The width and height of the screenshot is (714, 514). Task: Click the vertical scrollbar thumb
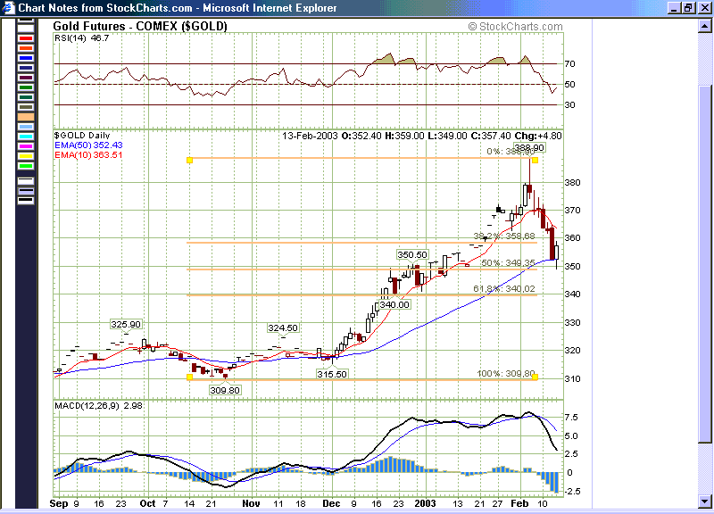pyautogui.click(x=704, y=263)
